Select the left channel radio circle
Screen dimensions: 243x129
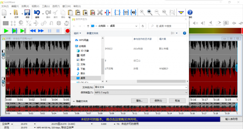pyautogui.click(x=3, y=58)
